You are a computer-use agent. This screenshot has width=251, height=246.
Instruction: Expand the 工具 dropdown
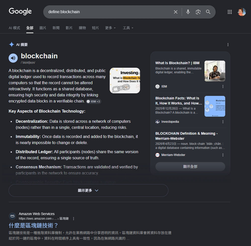[x=128, y=28]
